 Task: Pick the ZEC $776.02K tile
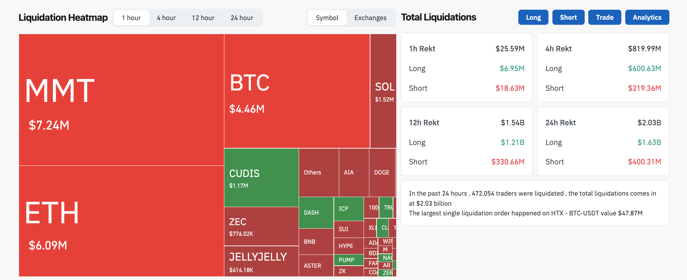(261, 227)
